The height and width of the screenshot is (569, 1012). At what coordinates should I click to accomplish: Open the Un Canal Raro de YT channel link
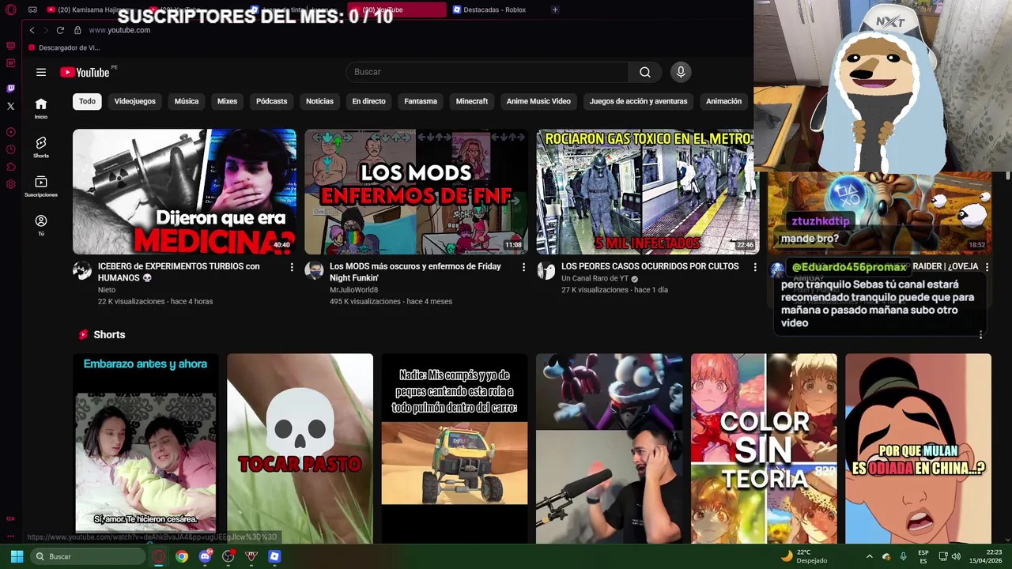pos(595,278)
